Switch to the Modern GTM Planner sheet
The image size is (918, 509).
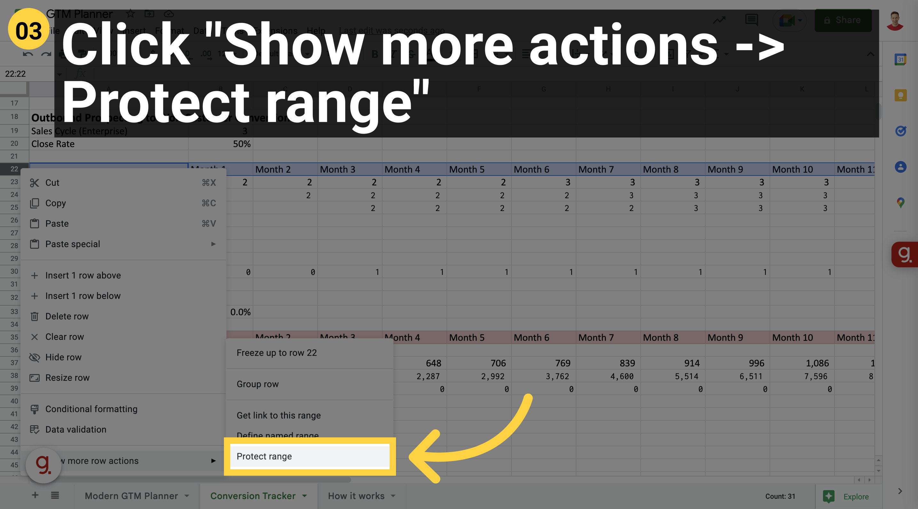tap(131, 496)
